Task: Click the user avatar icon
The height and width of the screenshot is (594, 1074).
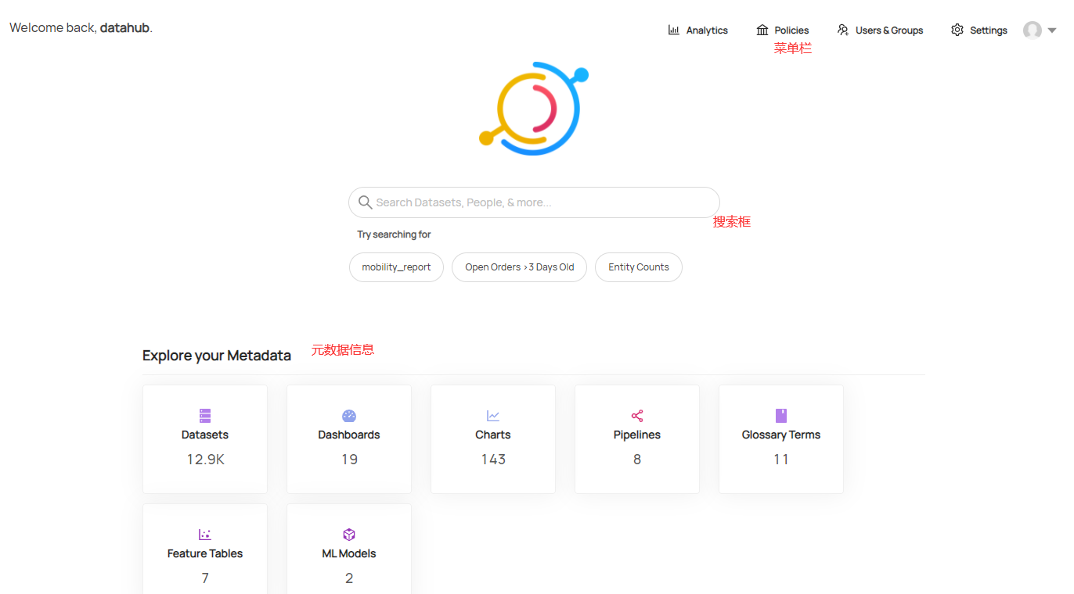Action: pos(1033,30)
